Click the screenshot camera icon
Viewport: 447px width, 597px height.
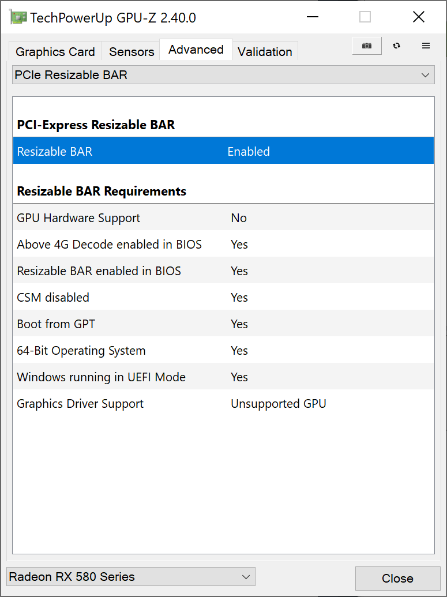(x=367, y=46)
